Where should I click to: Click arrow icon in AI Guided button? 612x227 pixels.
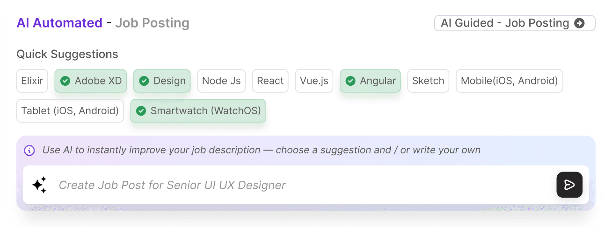(x=579, y=23)
